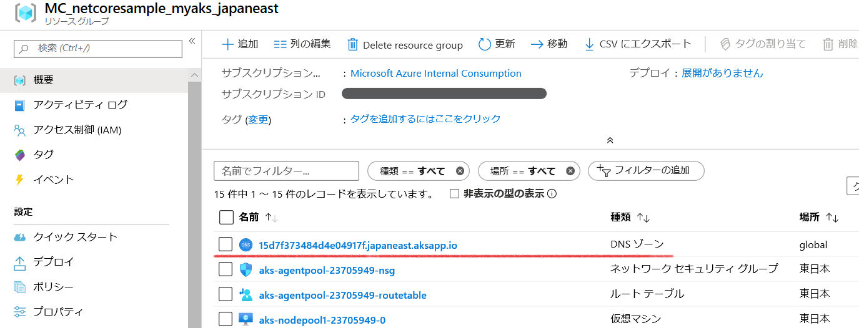Select the DNS zone row checkbox

226,244
